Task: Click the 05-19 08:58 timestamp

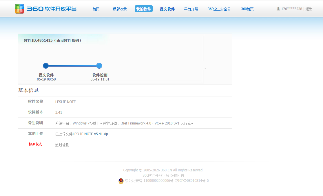Action: [x=46, y=79]
